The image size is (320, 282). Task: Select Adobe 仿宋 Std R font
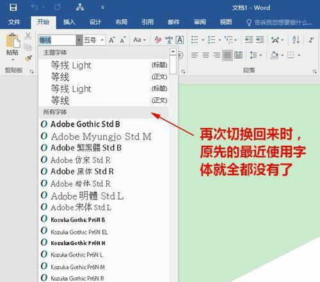point(104,160)
